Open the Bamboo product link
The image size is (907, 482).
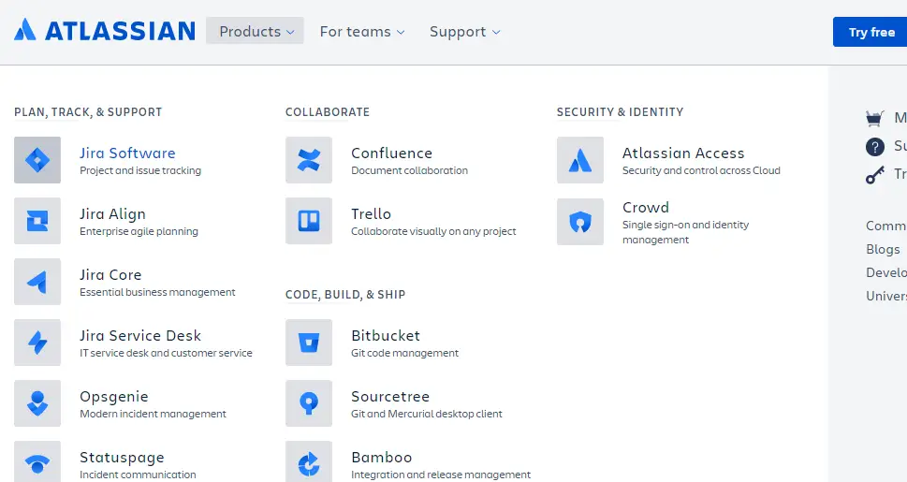tap(382, 457)
